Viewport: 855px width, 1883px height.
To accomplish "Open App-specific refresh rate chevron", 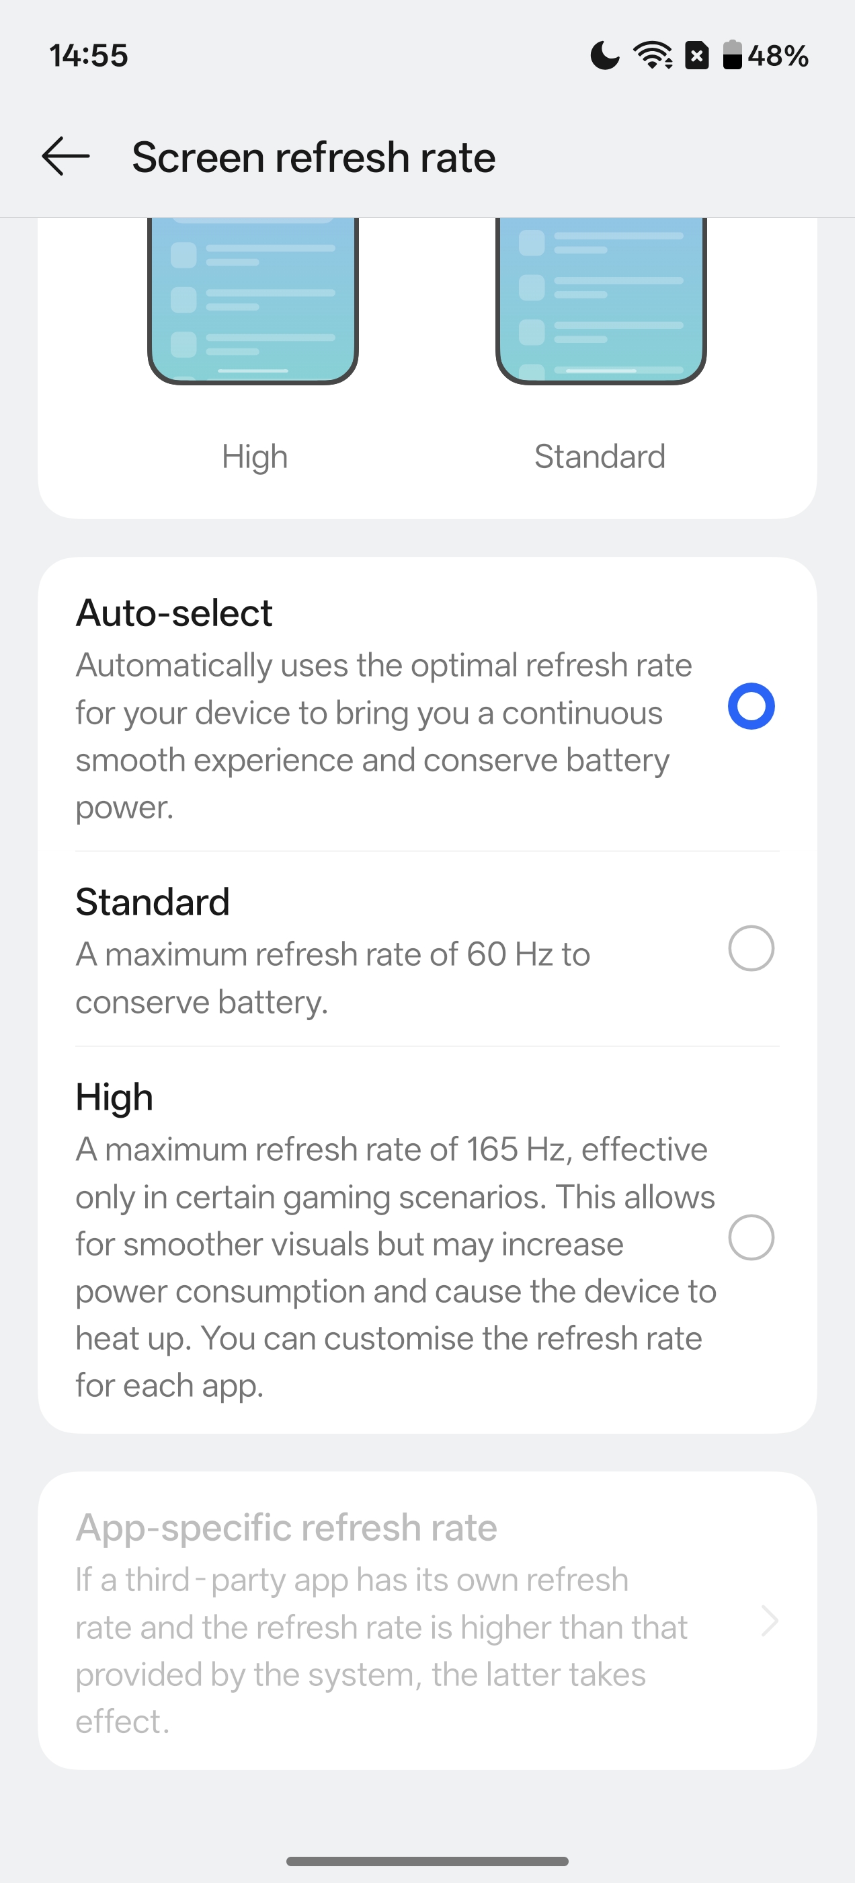I will coord(769,1621).
